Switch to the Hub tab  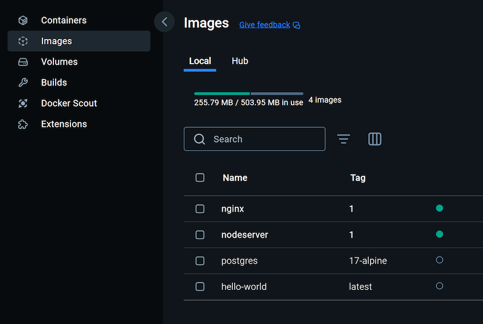240,61
